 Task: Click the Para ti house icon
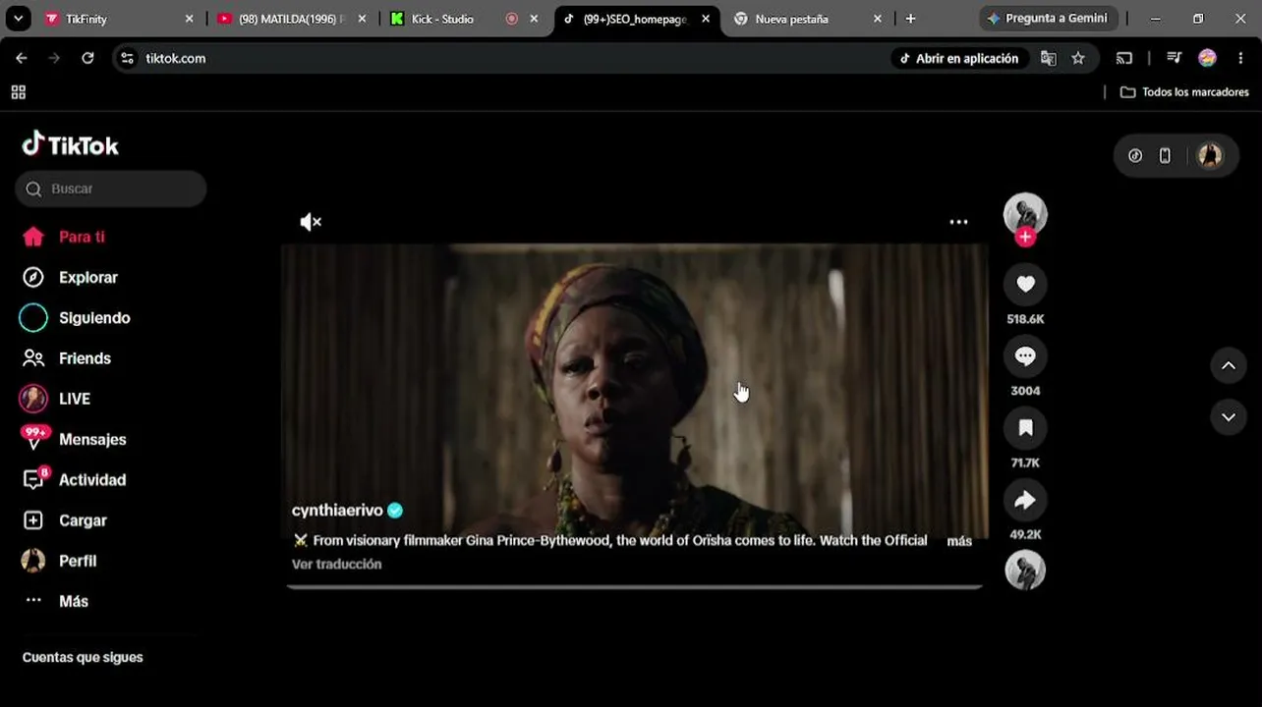[33, 237]
